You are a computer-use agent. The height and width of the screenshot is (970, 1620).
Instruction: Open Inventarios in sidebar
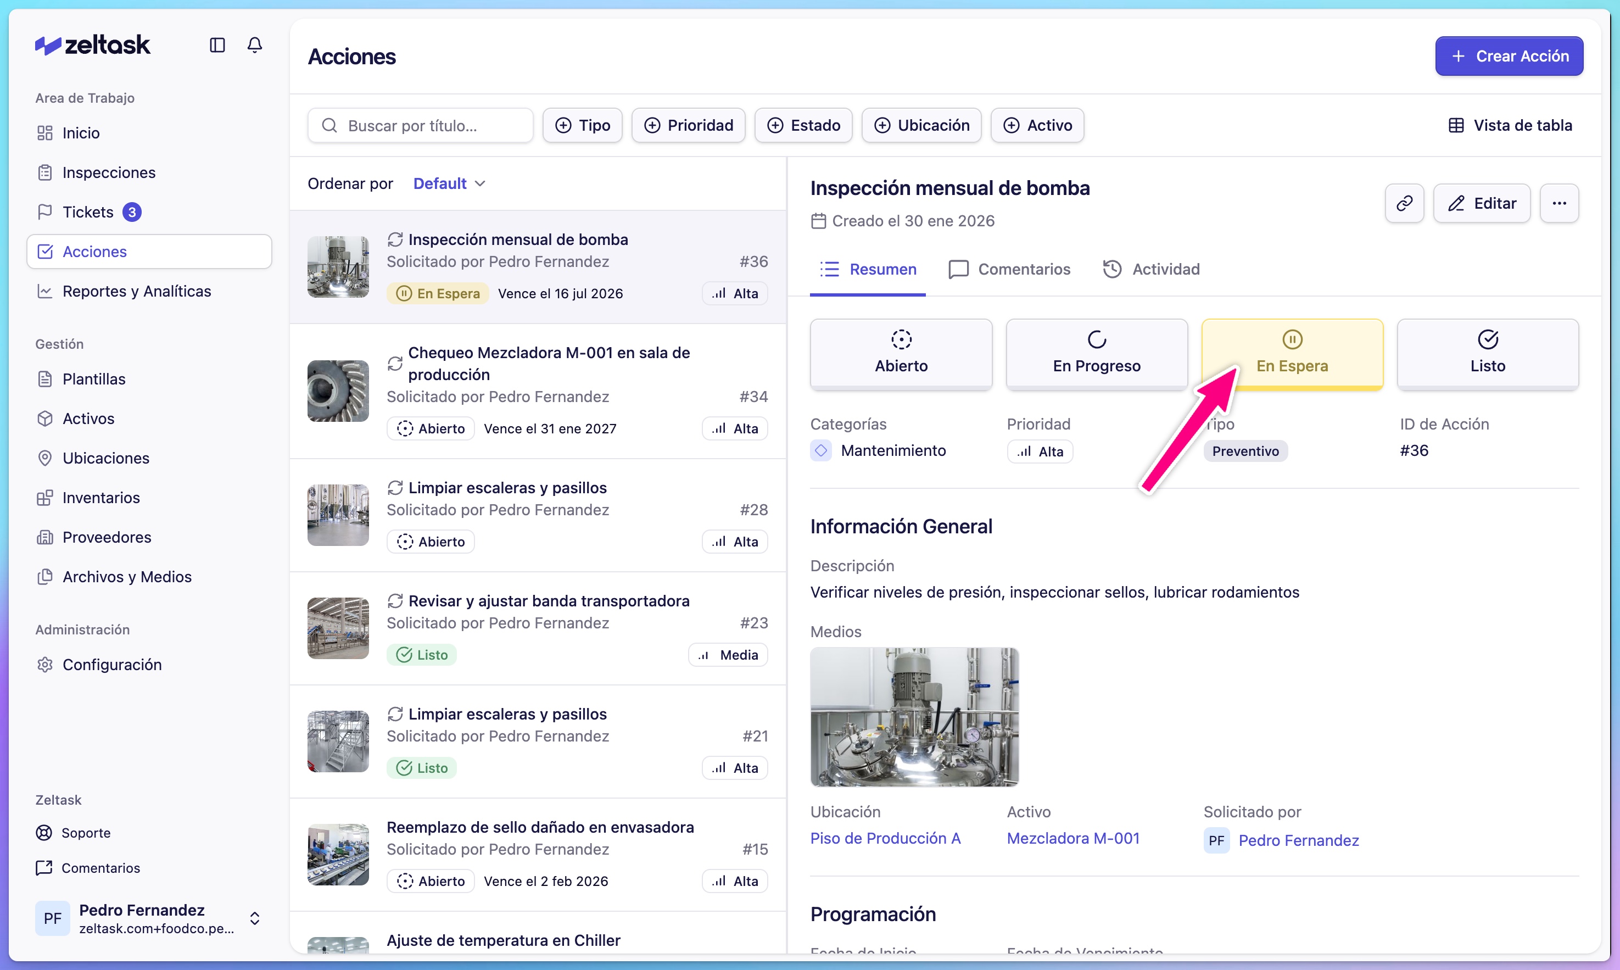point(149,498)
